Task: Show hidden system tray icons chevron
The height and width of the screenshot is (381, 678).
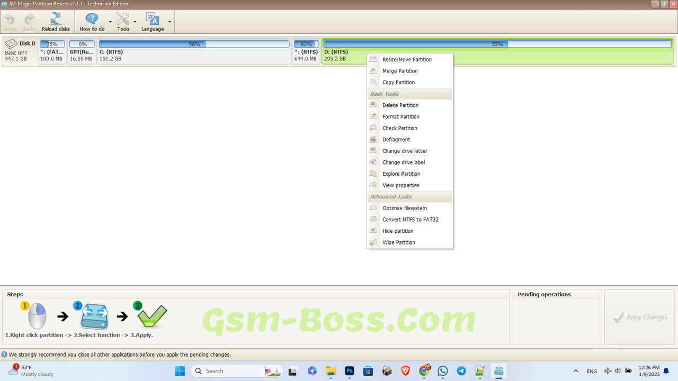Action: click(x=576, y=371)
